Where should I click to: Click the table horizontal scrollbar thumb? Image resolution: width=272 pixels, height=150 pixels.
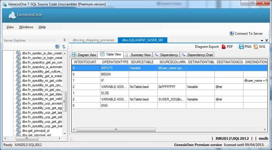(116, 130)
